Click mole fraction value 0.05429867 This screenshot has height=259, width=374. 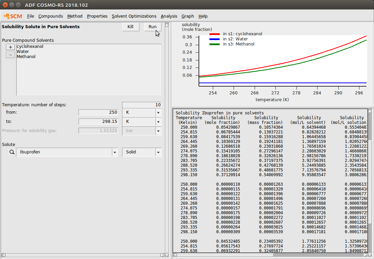pos(228,127)
